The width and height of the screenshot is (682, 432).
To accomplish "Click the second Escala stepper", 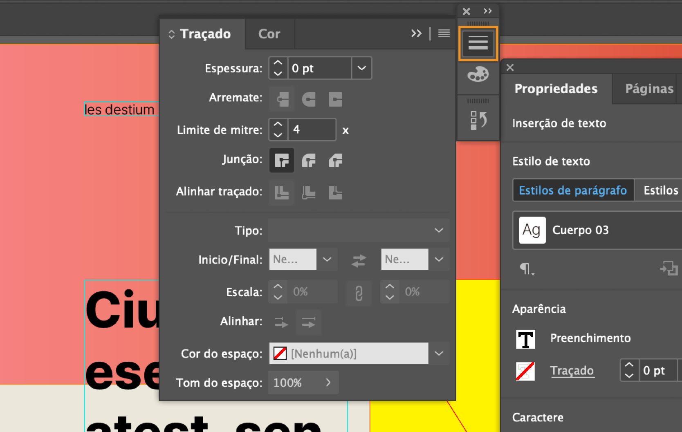I will [x=390, y=292].
